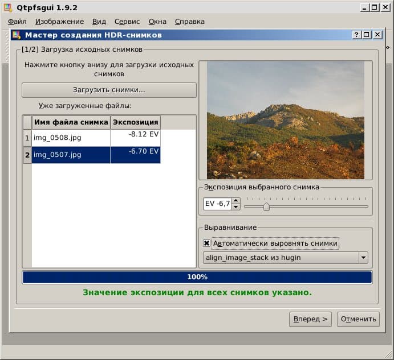Screen dimensions: 394x360
Task: Cancel the wizard with Отменить
Action: tap(358, 319)
